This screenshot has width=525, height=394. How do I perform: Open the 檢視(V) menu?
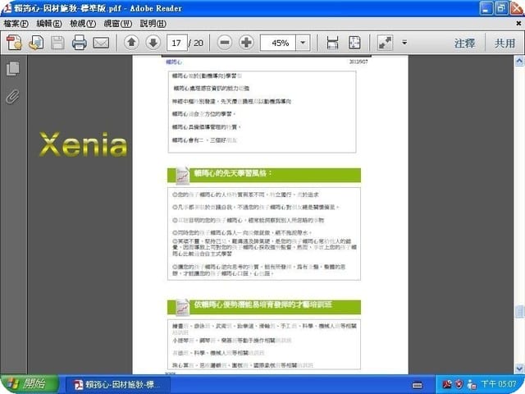tap(83, 24)
